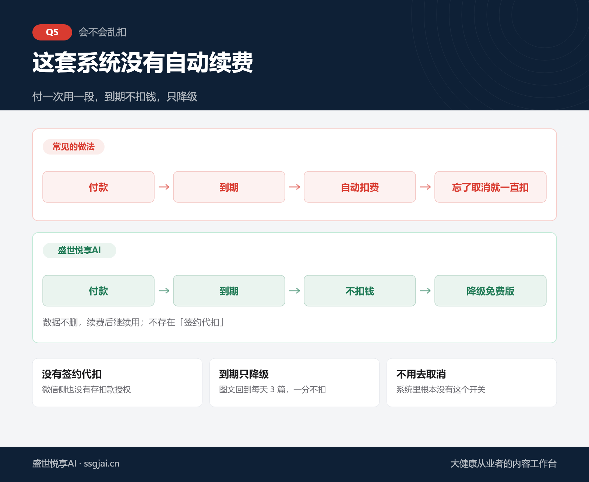Click the 不用去取消 card title
Image resolution: width=589 pixels, height=482 pixels.
point(421,374)
